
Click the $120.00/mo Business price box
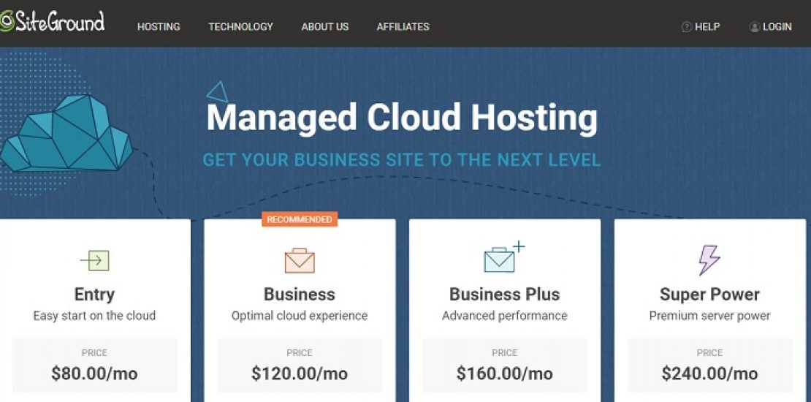tap(300, 365)
